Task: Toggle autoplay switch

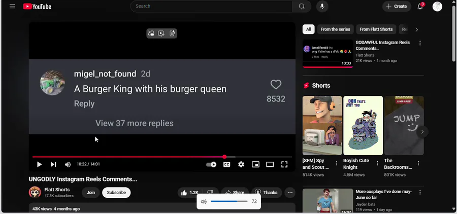Action: point(211,164)
